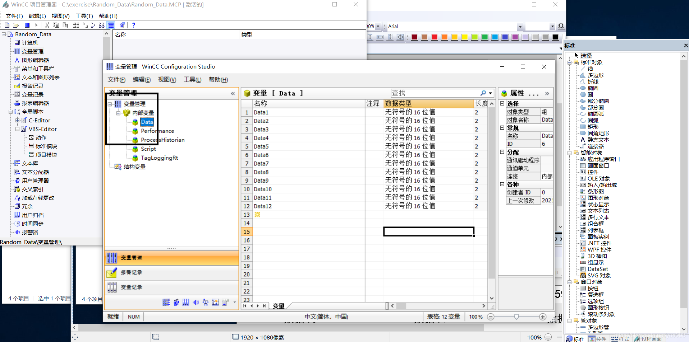Select TagLoggingRt tag group

159,158
